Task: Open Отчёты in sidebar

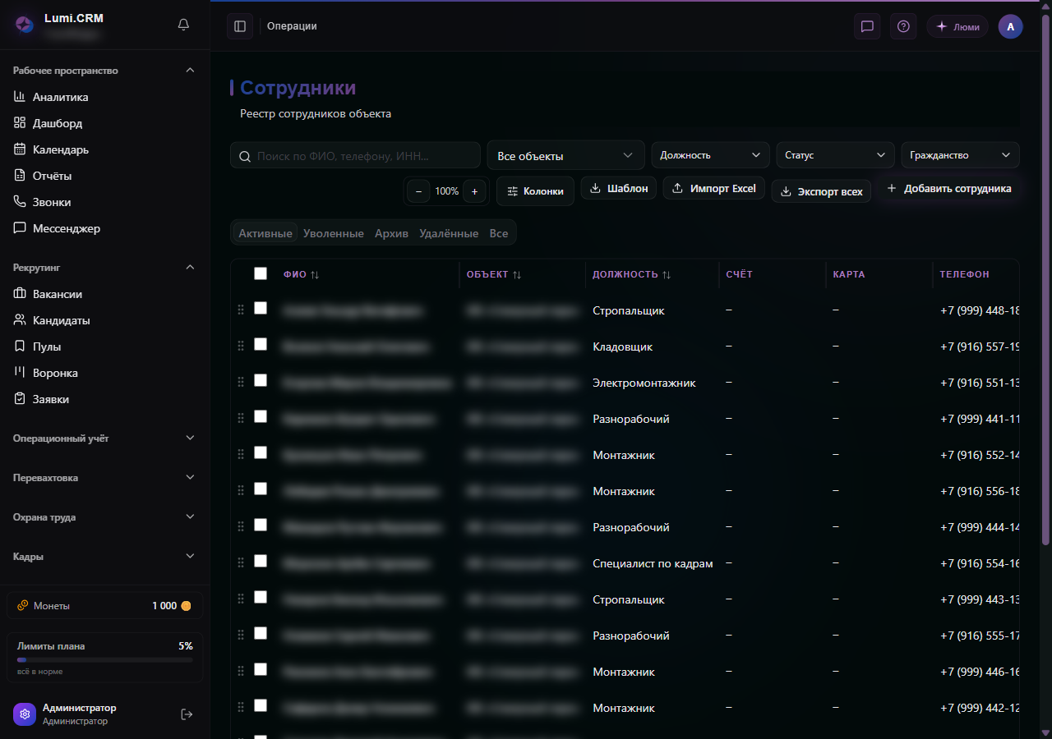Action: click(x=105, y=176)
